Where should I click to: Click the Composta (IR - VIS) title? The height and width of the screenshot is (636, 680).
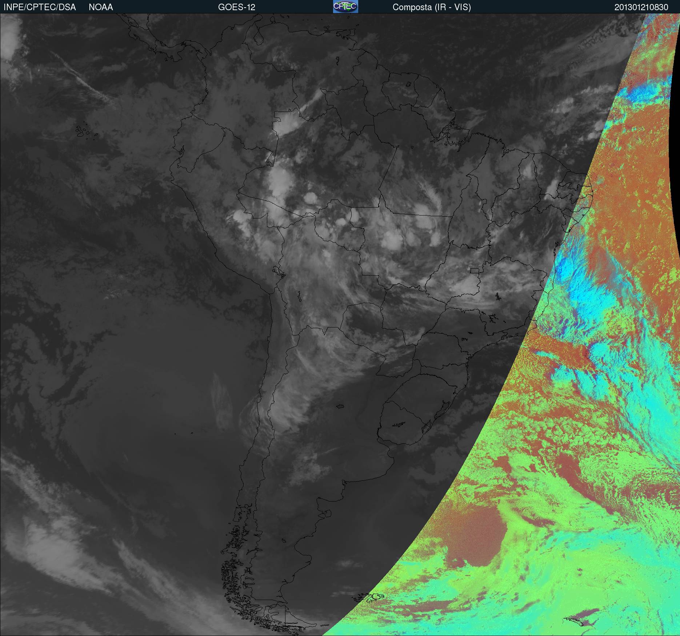pyautogui.click(x=432, y=7)
